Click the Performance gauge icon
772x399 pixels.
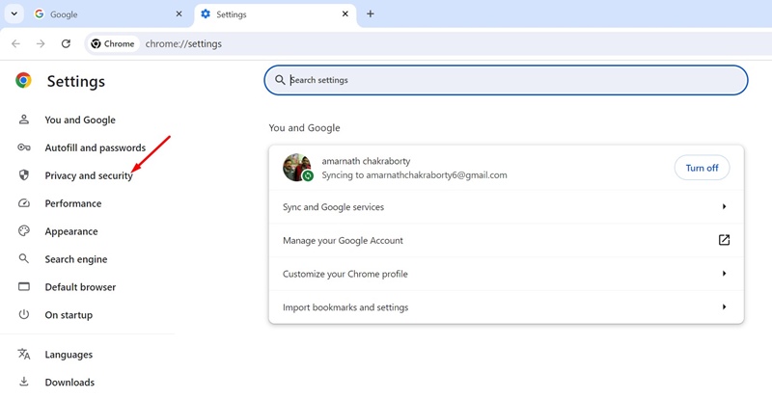24,203
